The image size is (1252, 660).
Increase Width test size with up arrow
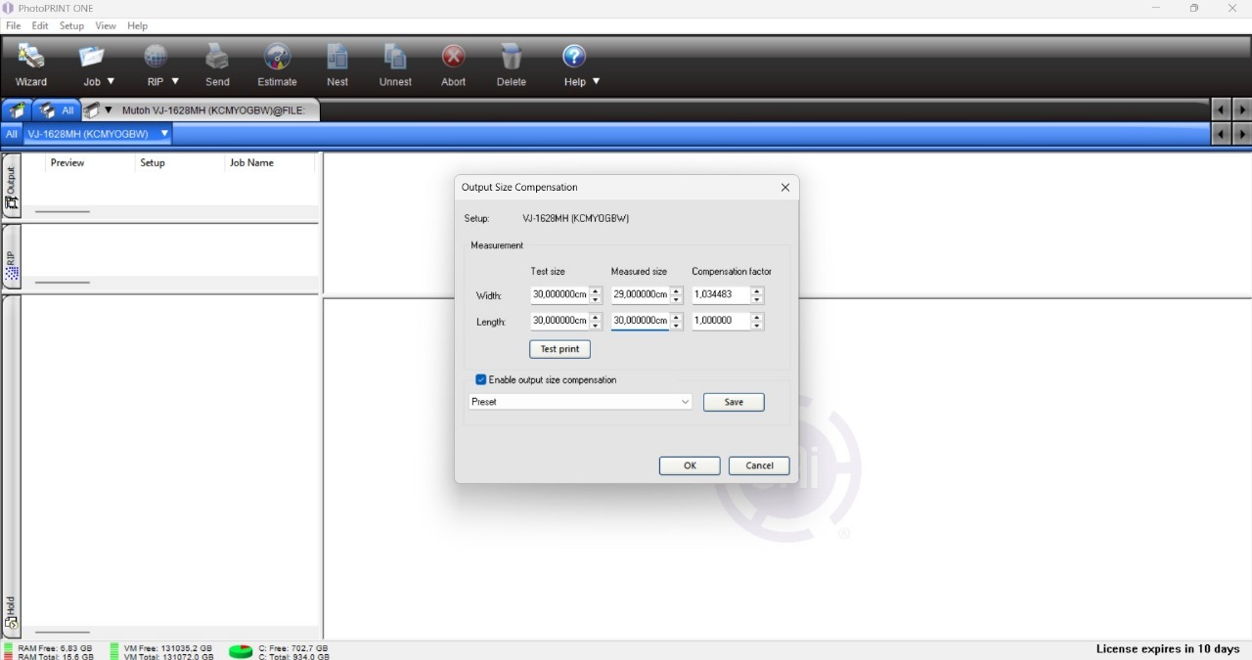coord(596,290)
